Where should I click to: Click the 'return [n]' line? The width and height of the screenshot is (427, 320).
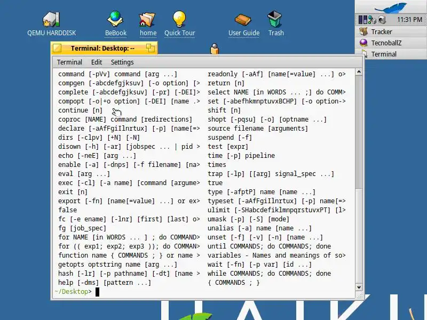pyautogui.click(x=226, y=83)
